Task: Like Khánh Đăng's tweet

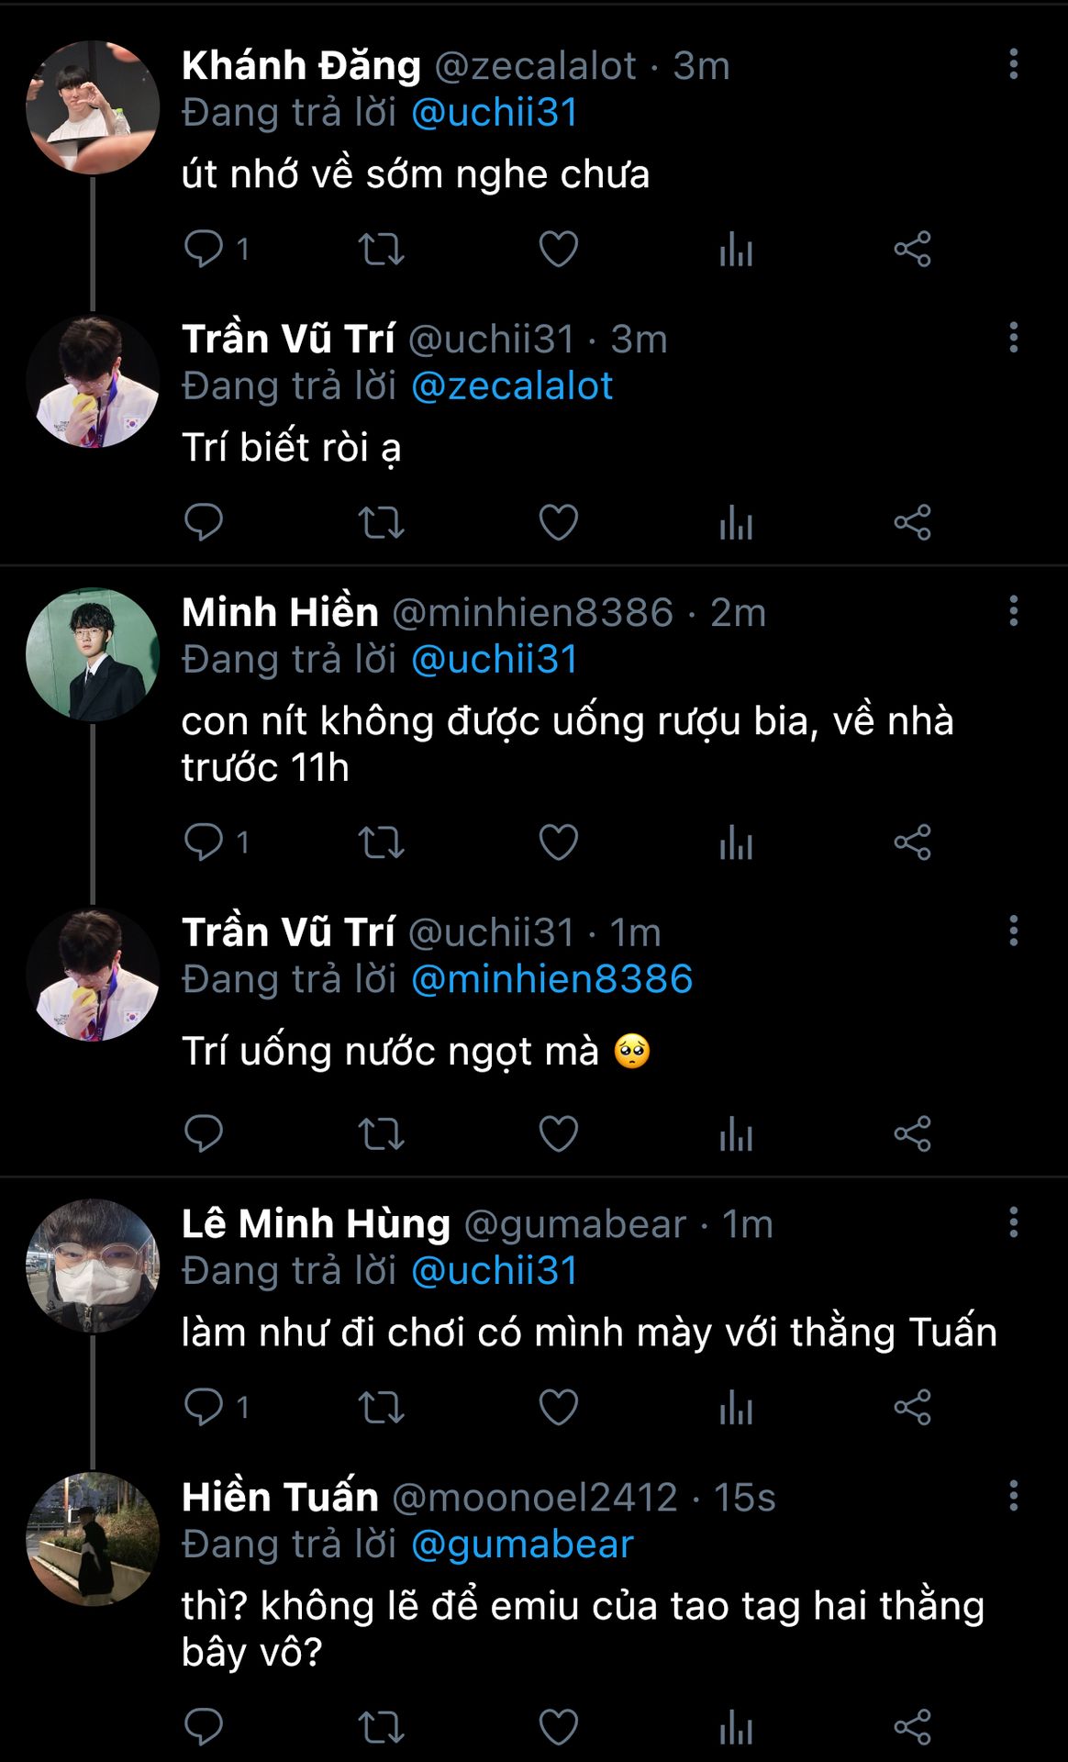Action: 558,249
